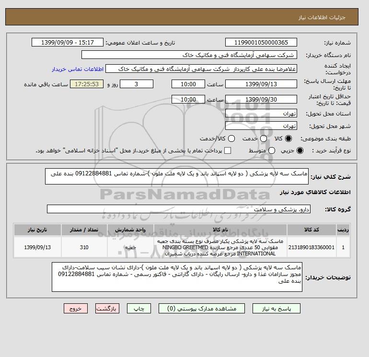Image resolution: width=369 pixels, height=357 pixels.
Task: Click the بازگشت back button
Action: pos(107,309)
